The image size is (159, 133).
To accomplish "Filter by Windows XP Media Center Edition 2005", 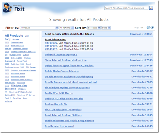I will tap(20, 92).
